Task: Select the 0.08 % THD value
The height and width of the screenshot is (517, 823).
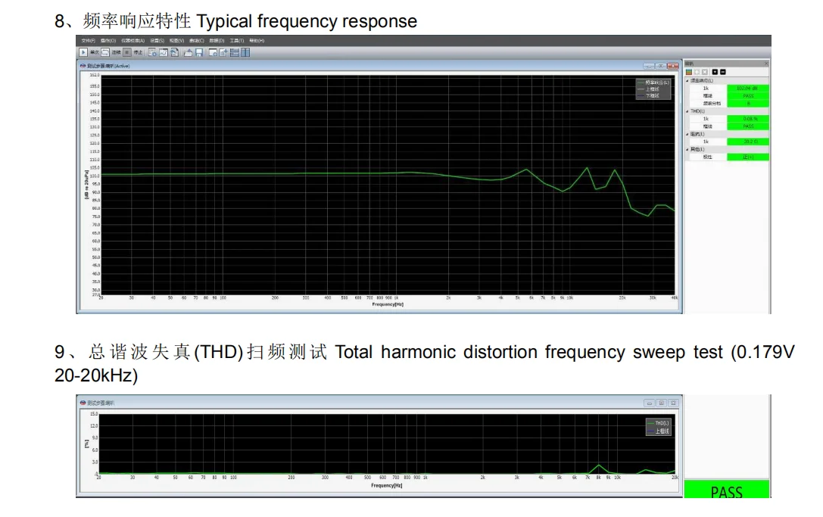Action: (748, 119)
